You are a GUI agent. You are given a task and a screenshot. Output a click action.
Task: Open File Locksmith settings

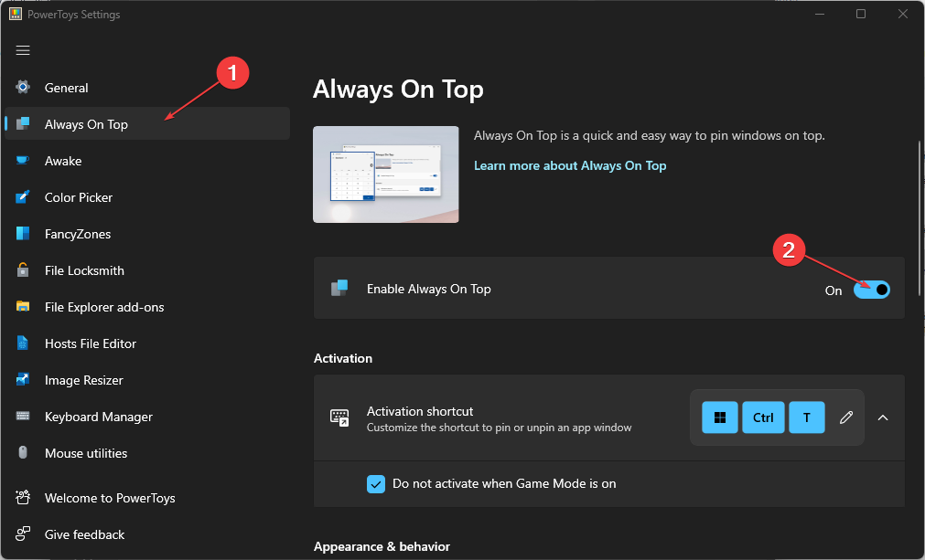tap(147, 269)
